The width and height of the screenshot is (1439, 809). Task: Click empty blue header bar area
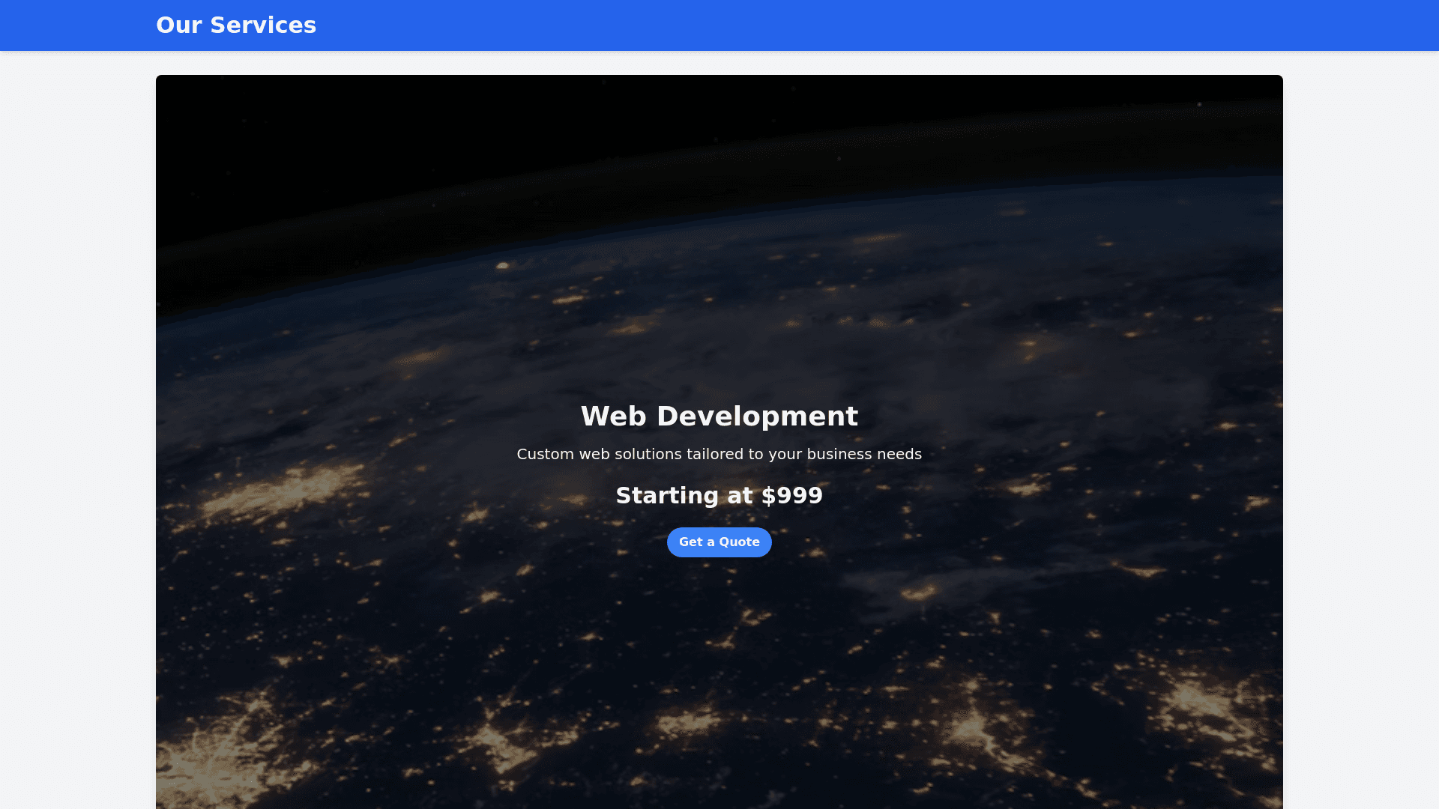pos(899,25)
